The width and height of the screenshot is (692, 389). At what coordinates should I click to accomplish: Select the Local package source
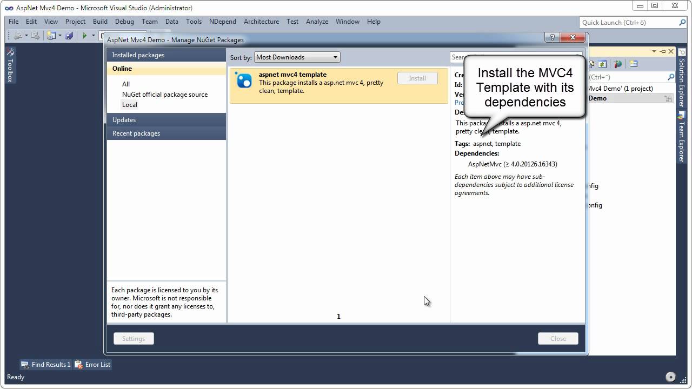pos(130,105)
